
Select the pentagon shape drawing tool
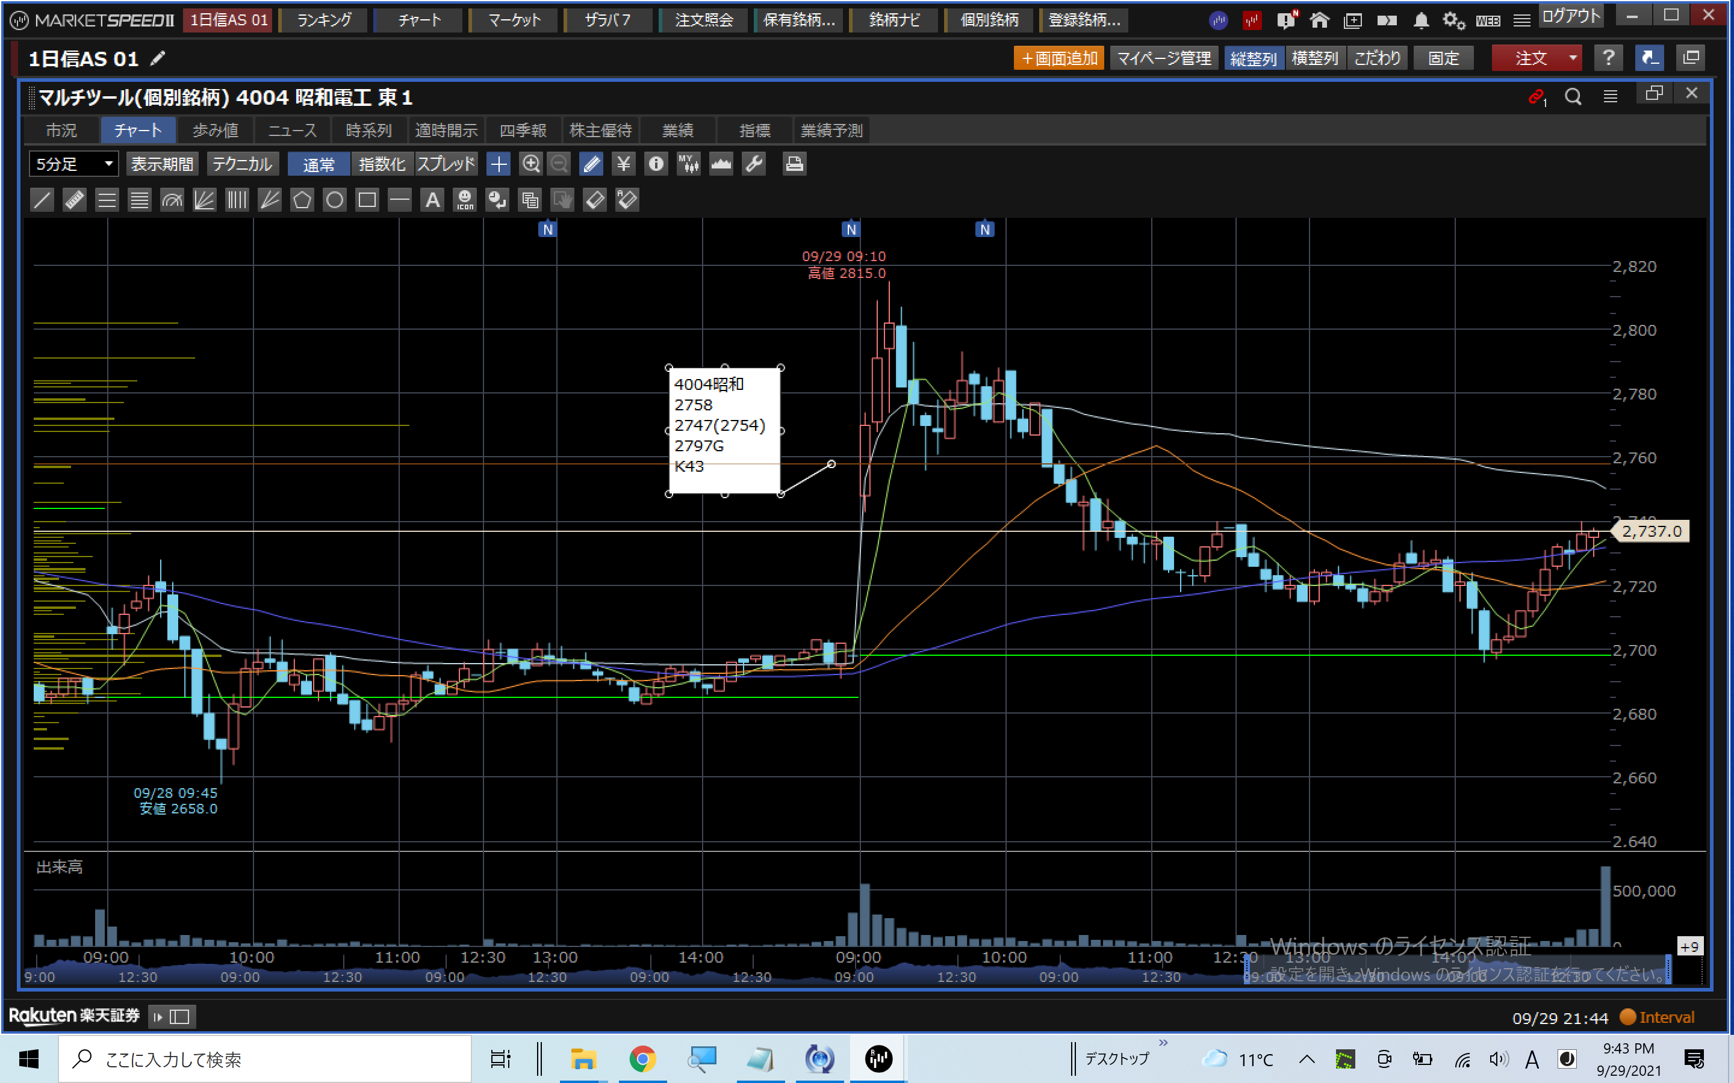pos(302,200)
